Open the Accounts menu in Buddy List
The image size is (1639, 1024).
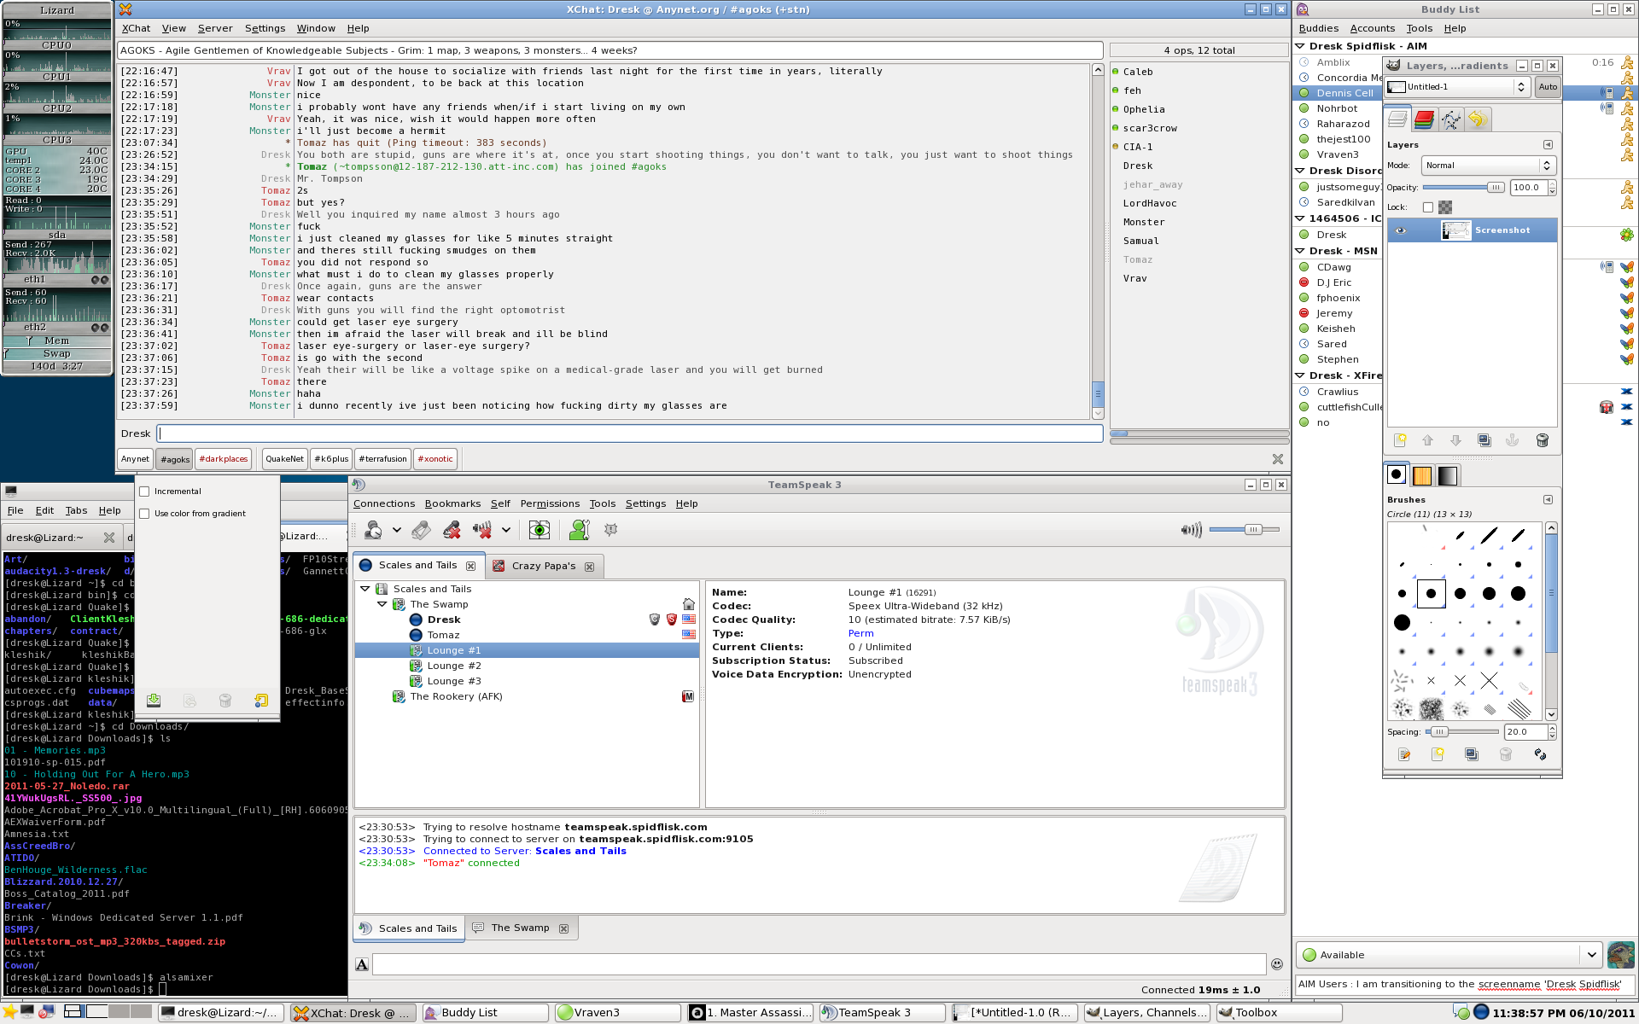tap(1373, 28)
